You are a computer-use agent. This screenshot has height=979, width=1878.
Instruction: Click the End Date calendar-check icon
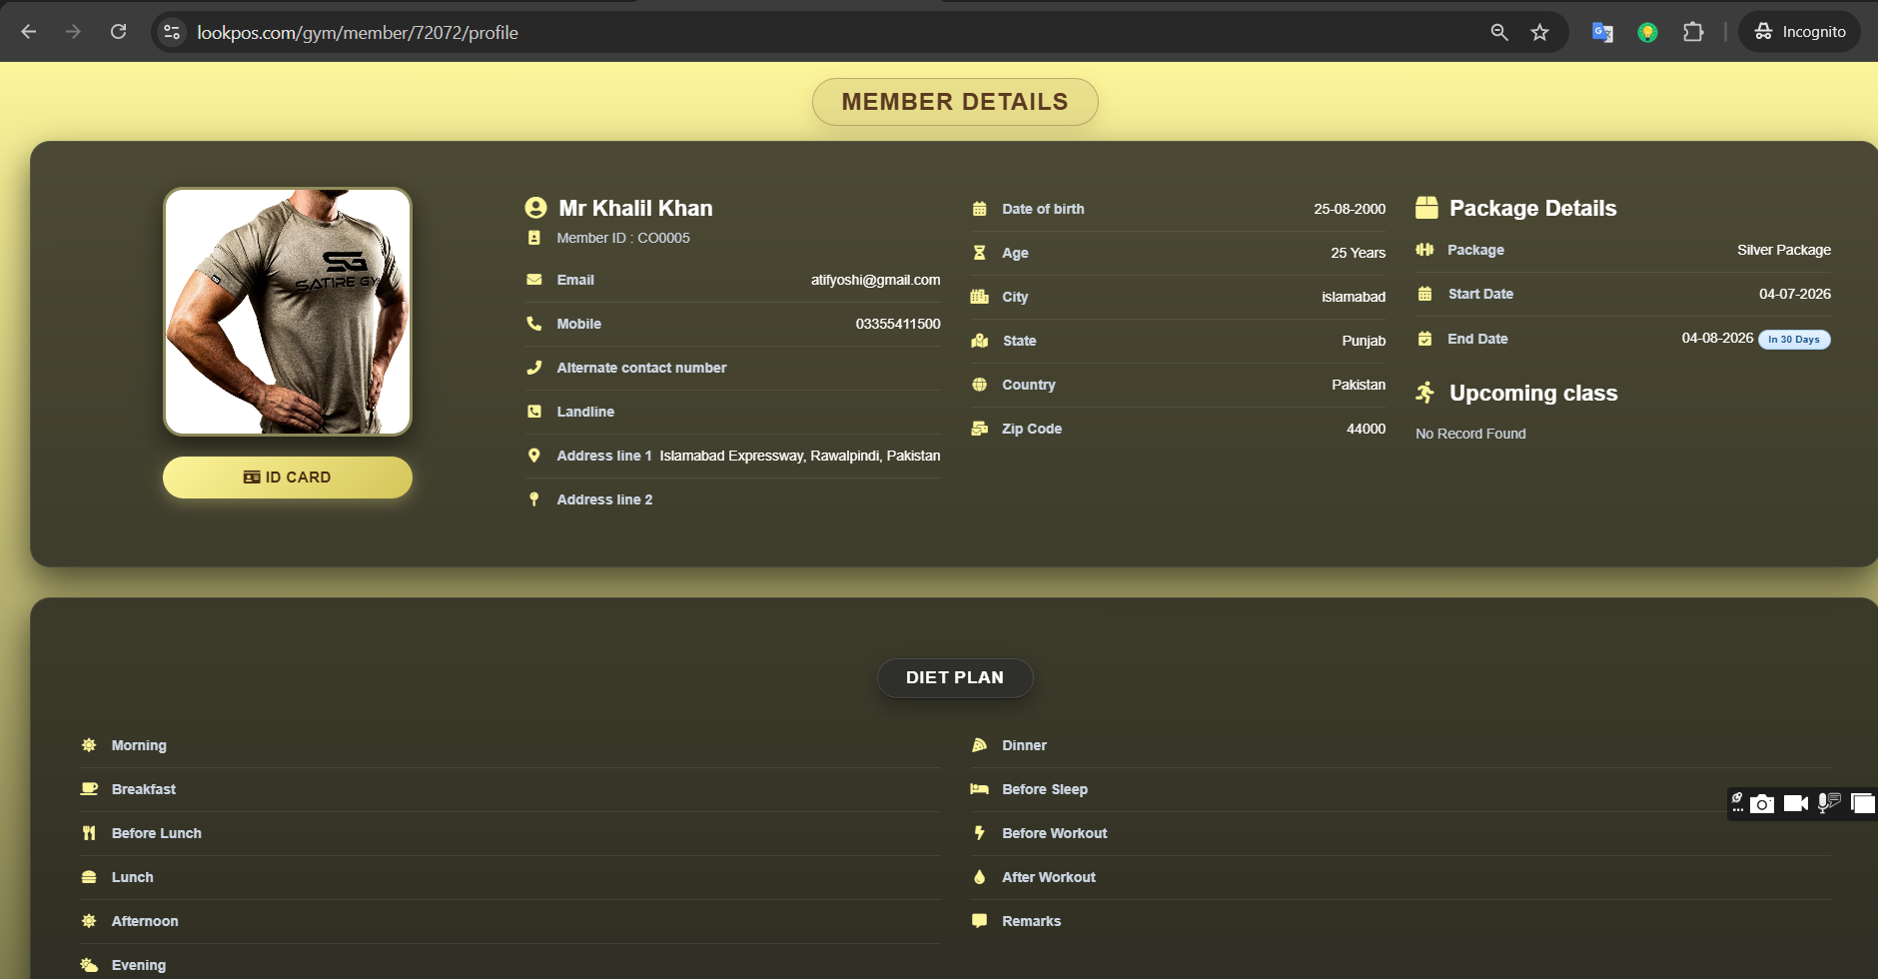coord(1424,339)
